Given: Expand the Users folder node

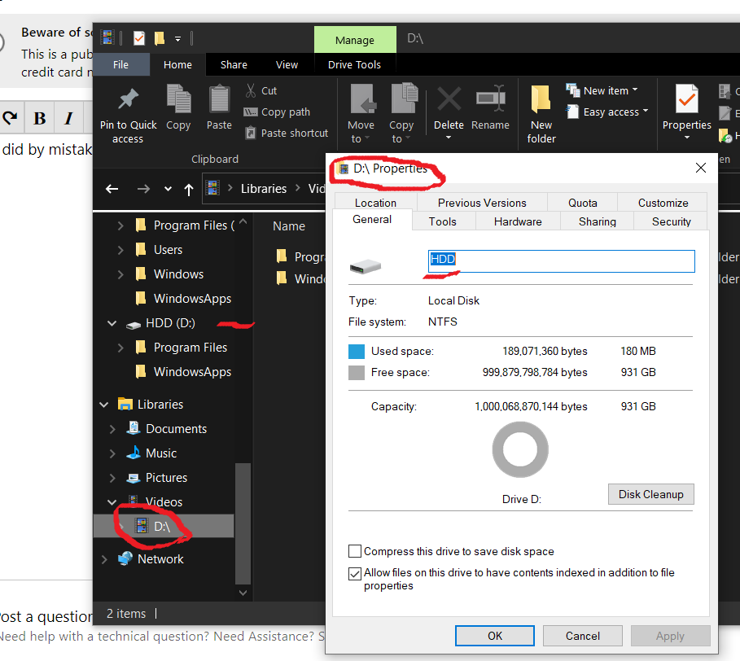Looking at the screenshot, I should tap(120, 250).
